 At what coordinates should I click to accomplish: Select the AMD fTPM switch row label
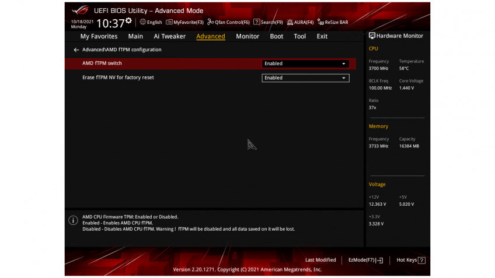(102, 63)
